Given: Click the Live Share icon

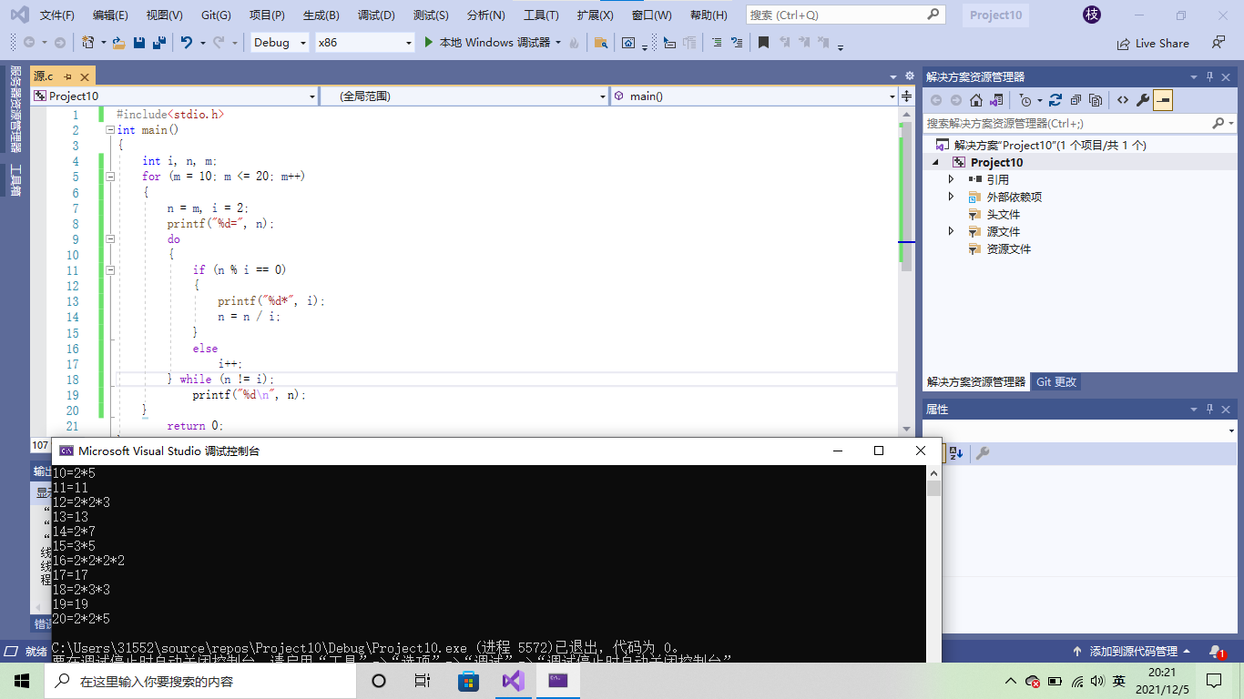Looking at the screenshot, I should click(1124, 43).
